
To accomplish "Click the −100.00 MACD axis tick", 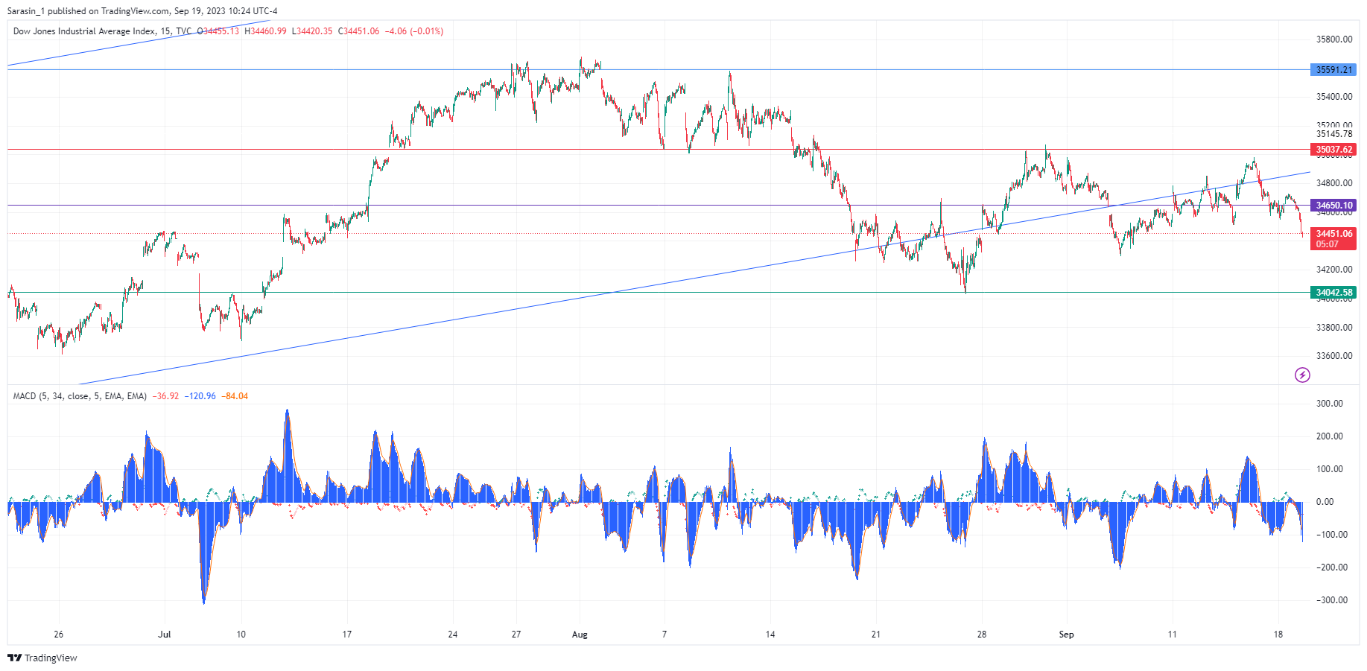I will point(1331,535).
